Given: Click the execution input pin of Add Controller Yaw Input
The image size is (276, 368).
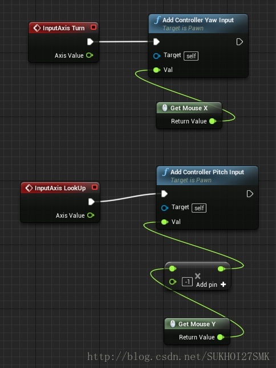Looking at the screenshot, I should (x=156, y=42).
